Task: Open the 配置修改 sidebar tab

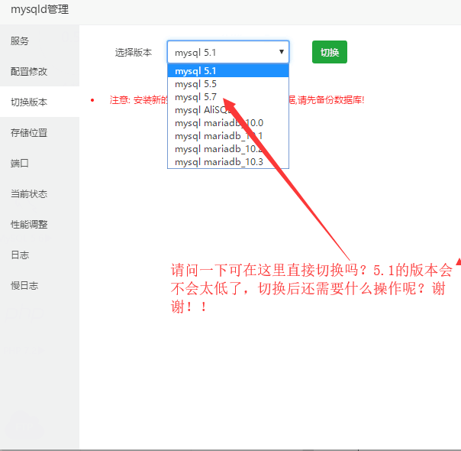Action: pos(40,71)
